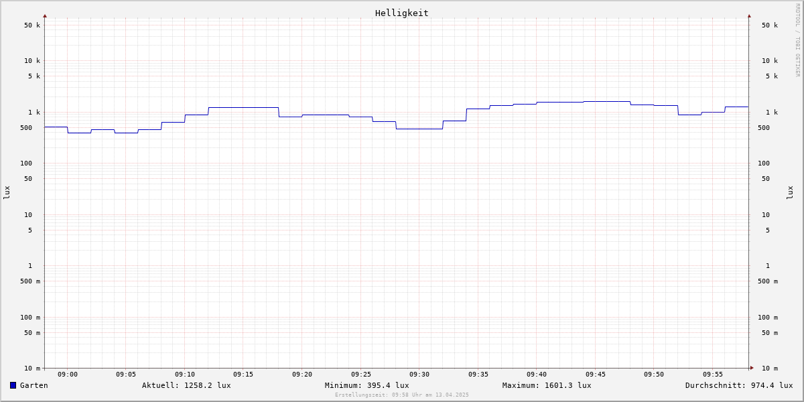Click the 09:45 time axis label
Screen dimensions: 804x402
[596, 375]
